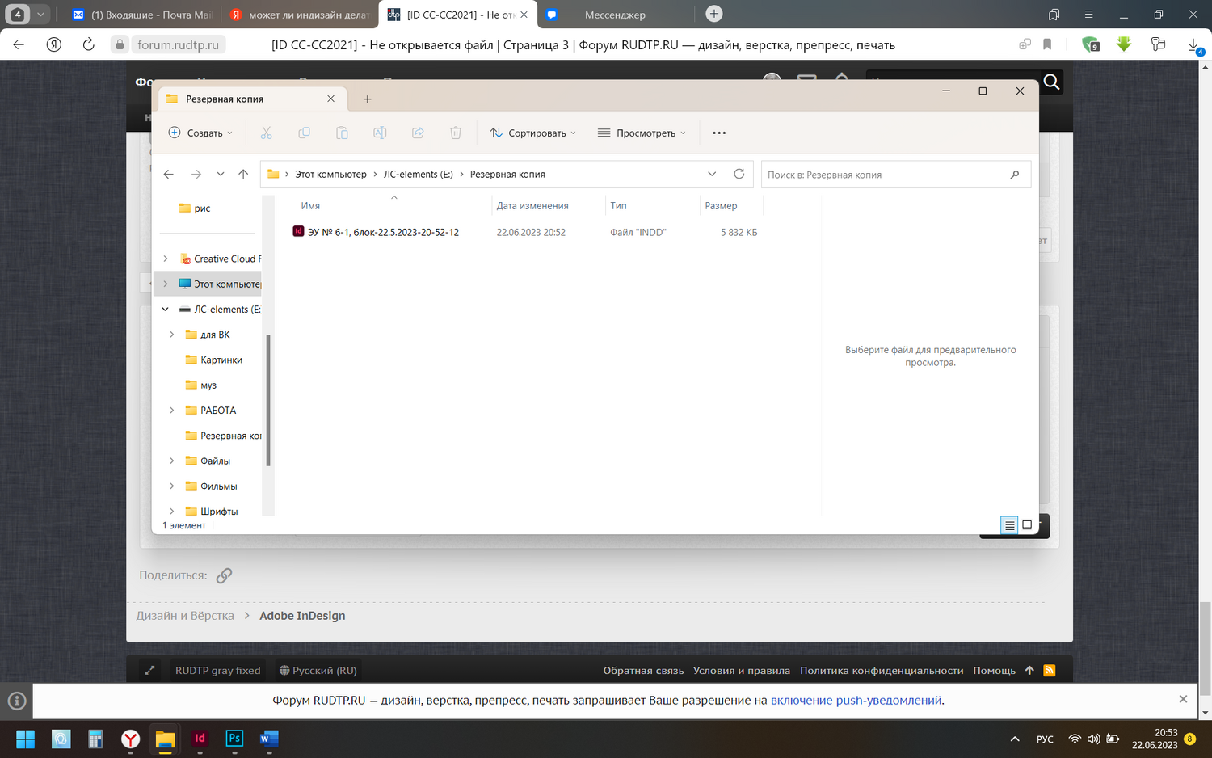The width and height of the screenshot is (1212, 758).
Task: Switch to details list view icon
Action: click(1009, 525)
